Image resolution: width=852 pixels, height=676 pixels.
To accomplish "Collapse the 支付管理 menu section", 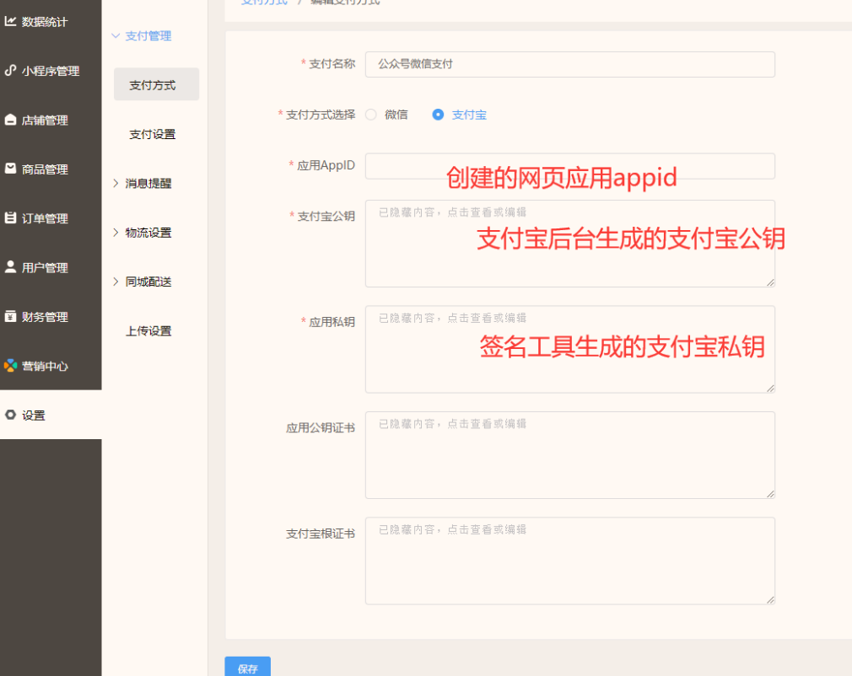I will (x=141, y=36).
